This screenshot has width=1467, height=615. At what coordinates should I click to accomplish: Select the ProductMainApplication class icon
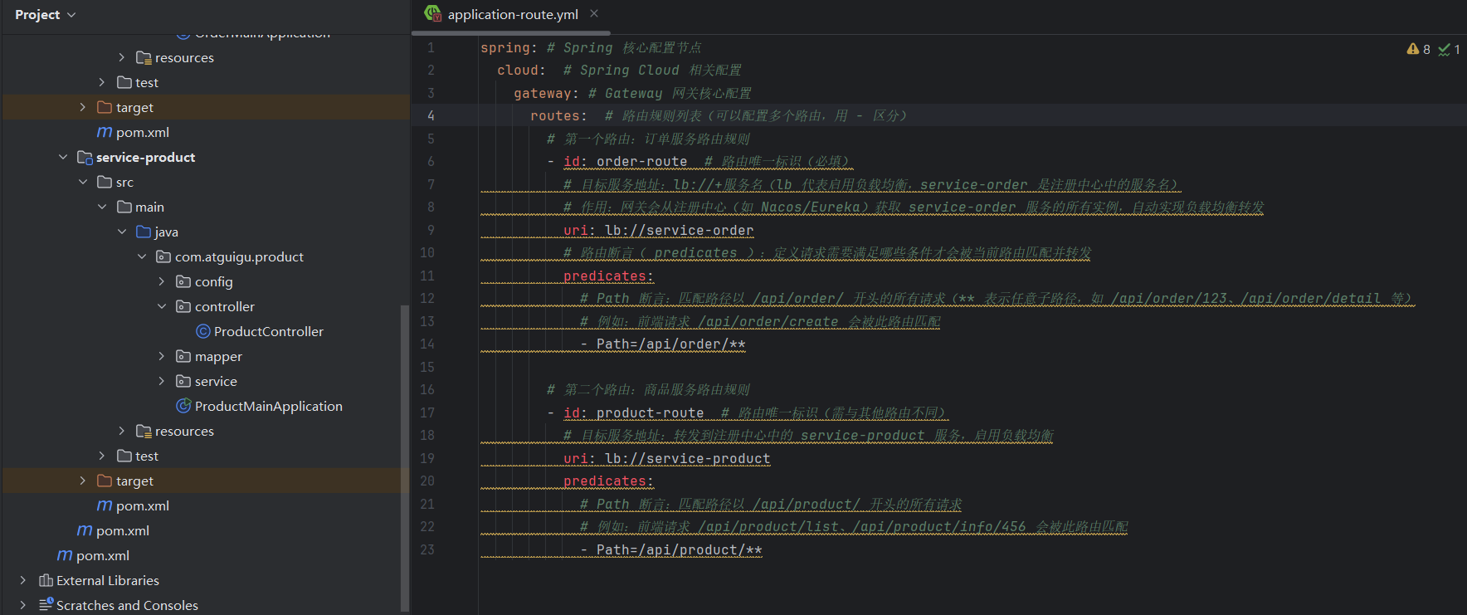(184, 406)
